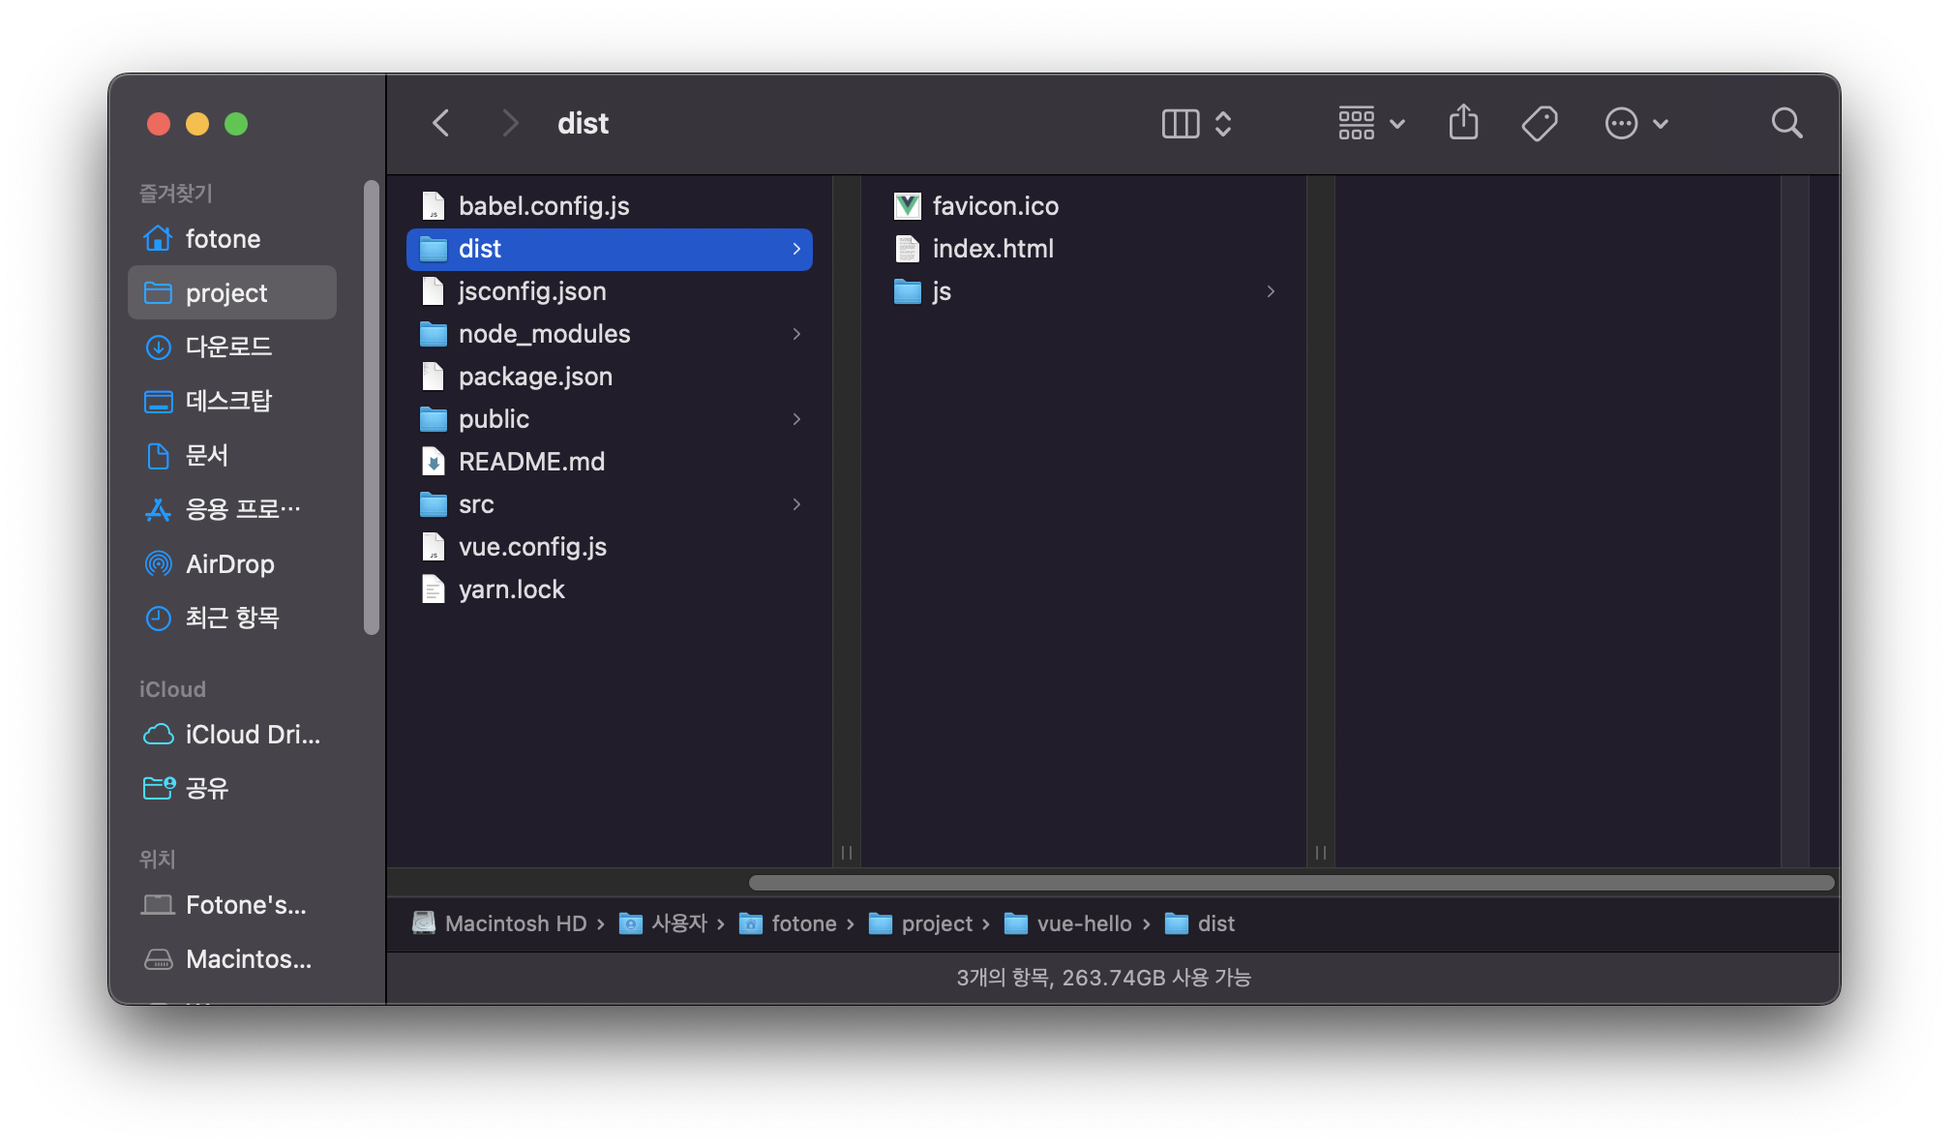Open 다운로드 in the sidebar

232,347
